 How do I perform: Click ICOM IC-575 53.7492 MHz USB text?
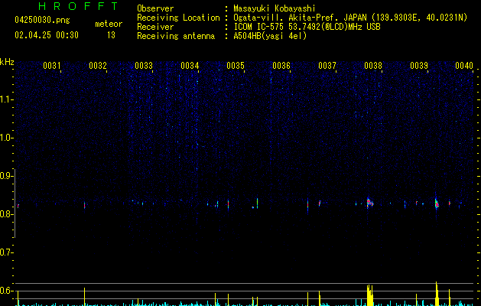307,27
